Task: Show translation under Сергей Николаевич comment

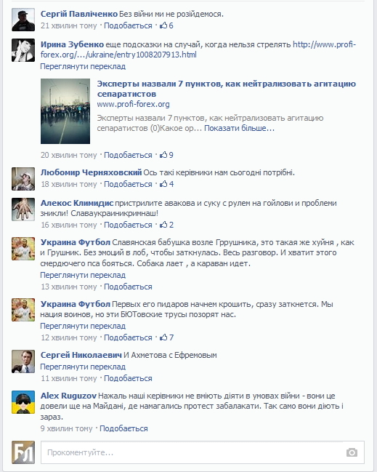Action: point(83,367)
